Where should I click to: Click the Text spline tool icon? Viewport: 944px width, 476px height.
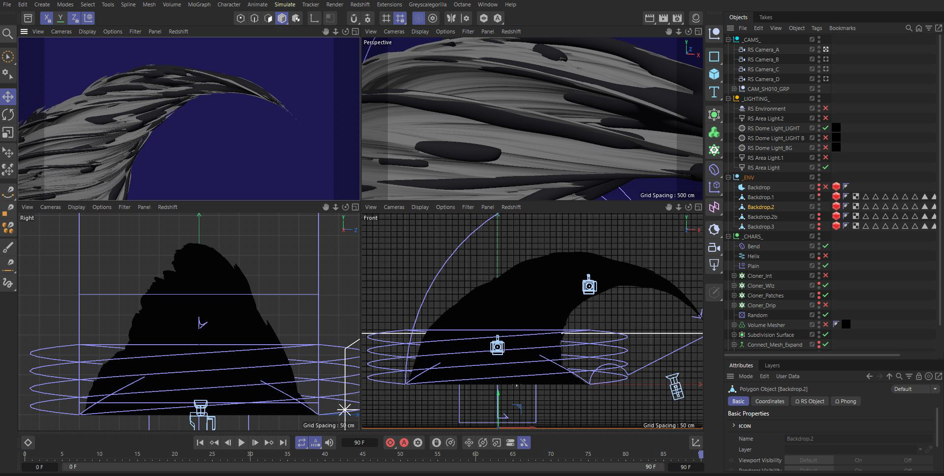(714, 92)
